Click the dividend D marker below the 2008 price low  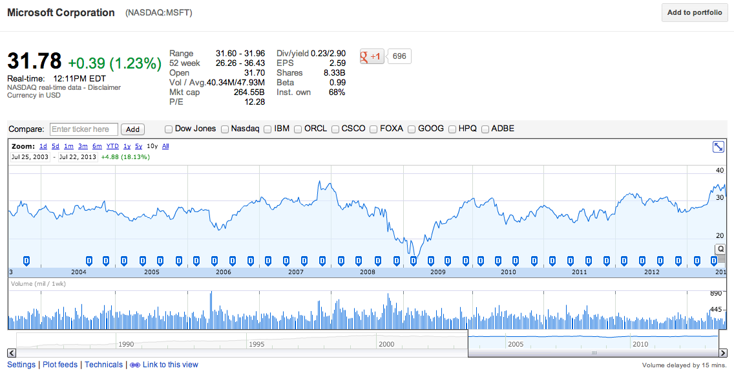(x=414, y=261)
